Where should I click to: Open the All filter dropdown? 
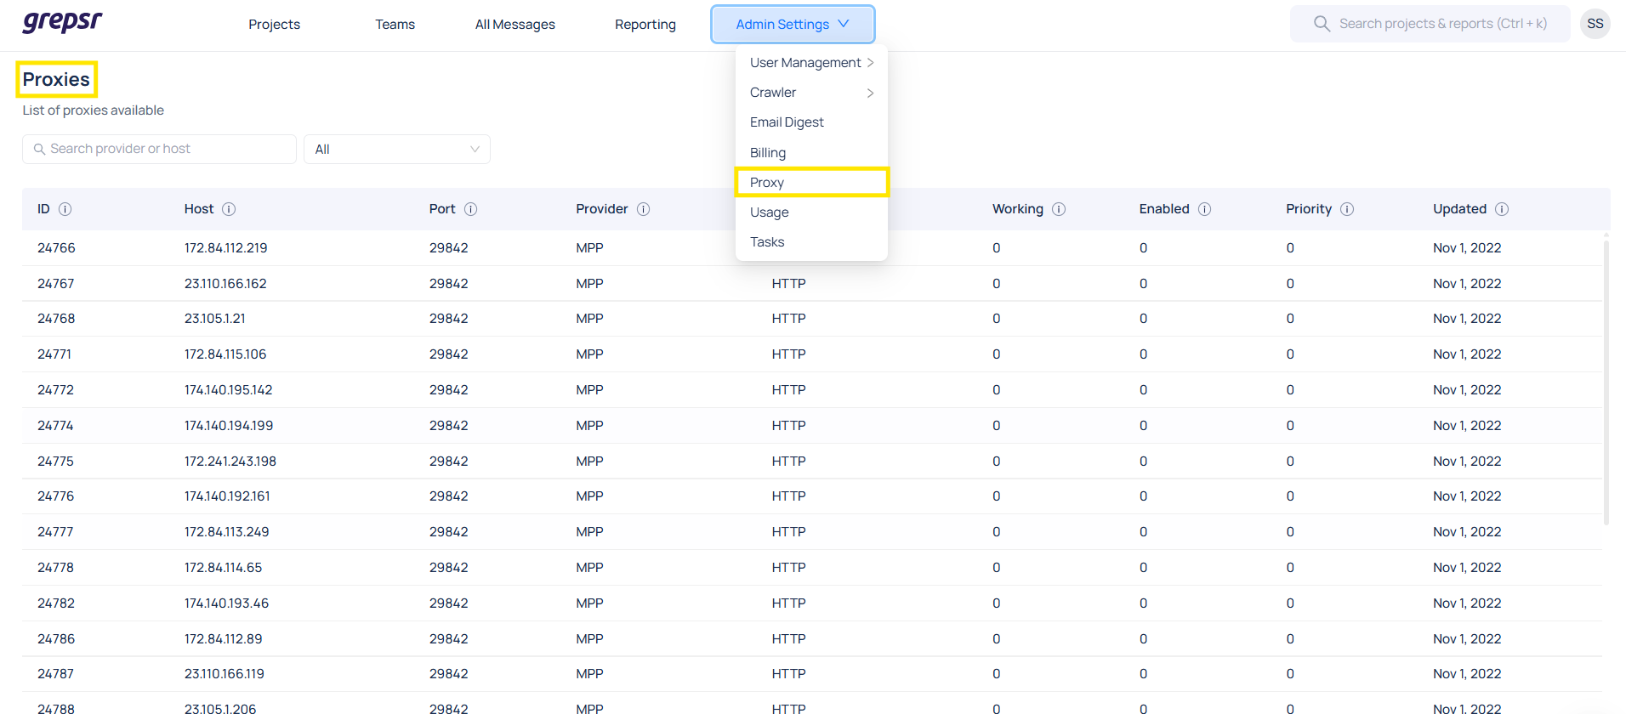[397, 149]
